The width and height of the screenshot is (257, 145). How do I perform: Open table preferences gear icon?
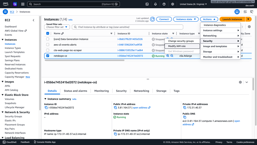(249, 27)
